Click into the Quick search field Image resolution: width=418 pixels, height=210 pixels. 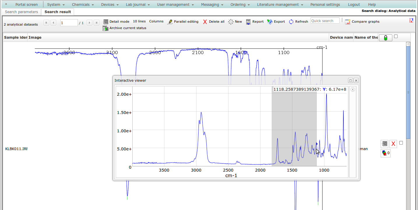[325, 21]
